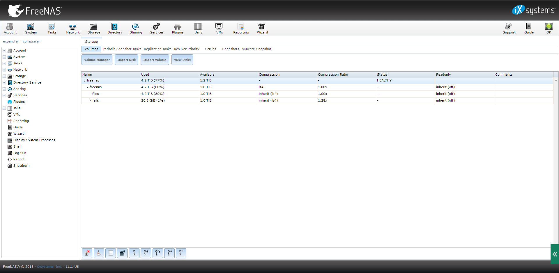Click the Scrub Volume broom icon

click(99, 253)
